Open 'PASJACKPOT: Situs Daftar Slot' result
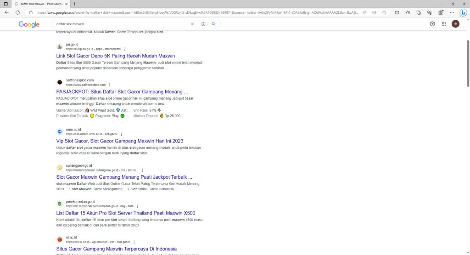 (122, 91)
